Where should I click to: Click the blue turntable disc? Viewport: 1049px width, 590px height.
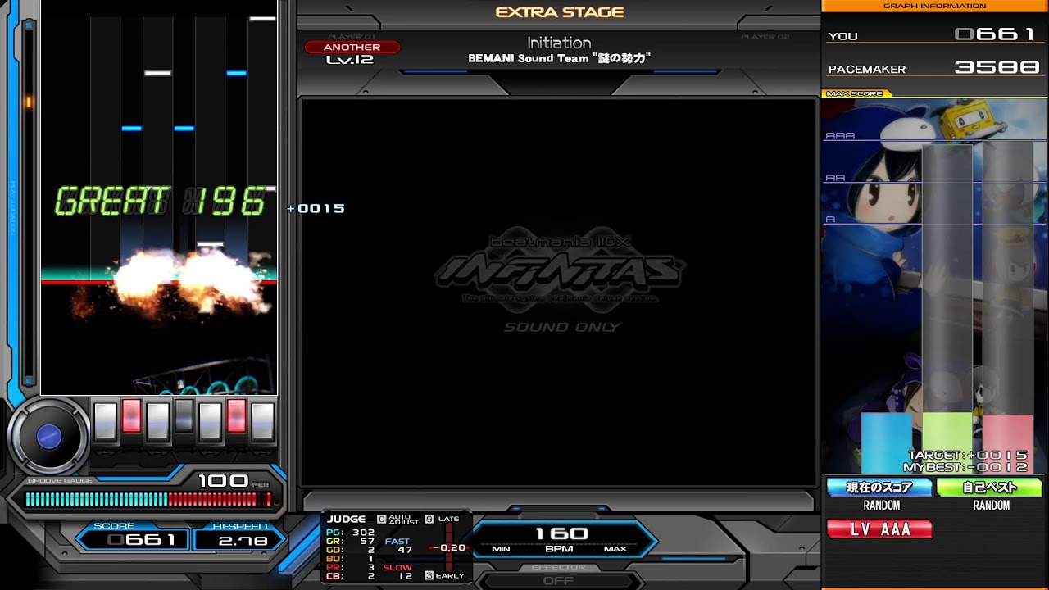[49, 437]
